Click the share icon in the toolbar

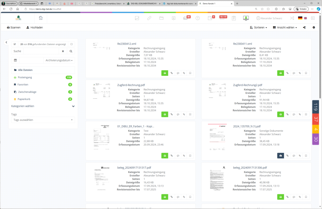pos(304,27)
